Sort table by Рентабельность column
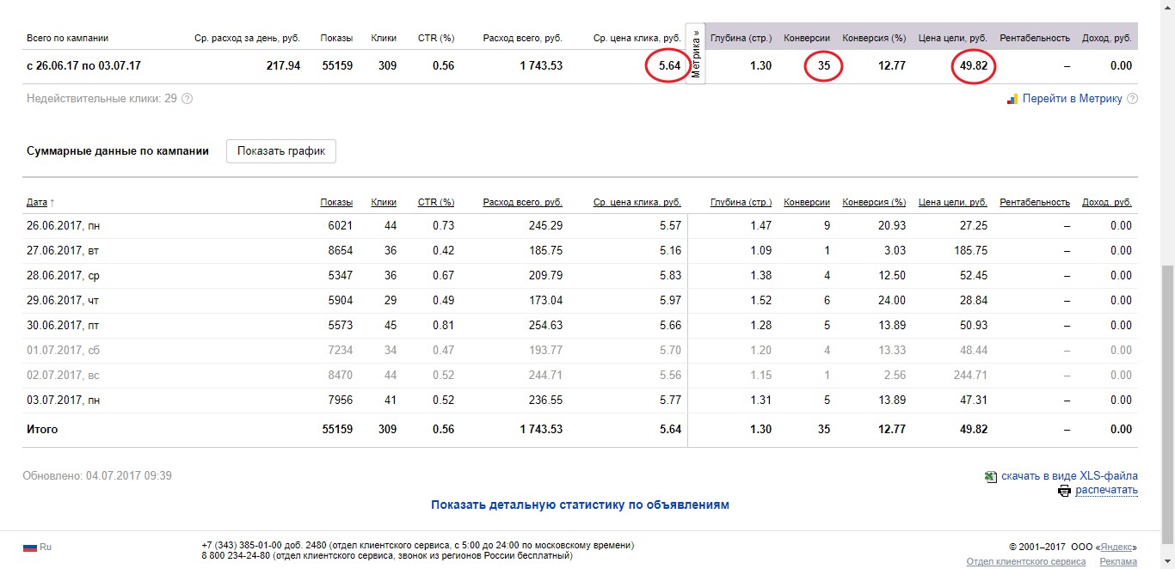Screen dimensions: 1175x569 click(1035, 203)
